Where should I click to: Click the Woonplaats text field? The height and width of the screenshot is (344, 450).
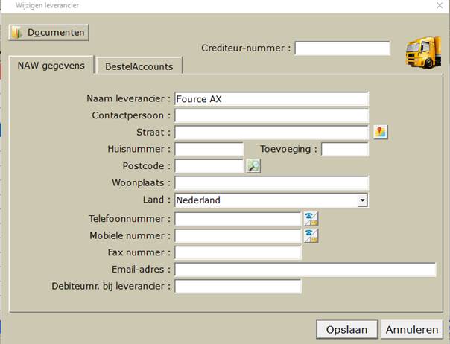pos(271,183)
